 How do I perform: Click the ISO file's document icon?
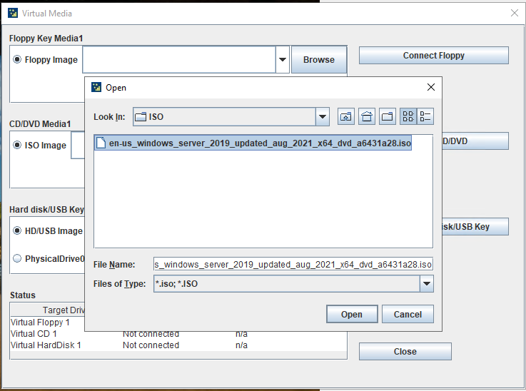pyautogui.click(x=101, y=143)
